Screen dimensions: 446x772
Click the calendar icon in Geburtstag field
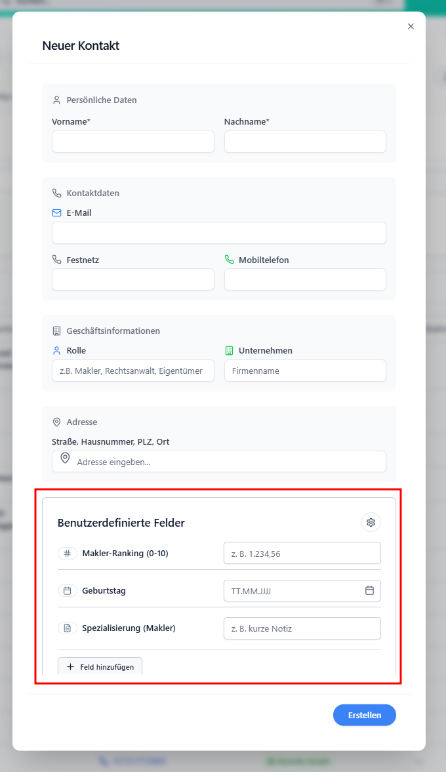click(369, 590)
